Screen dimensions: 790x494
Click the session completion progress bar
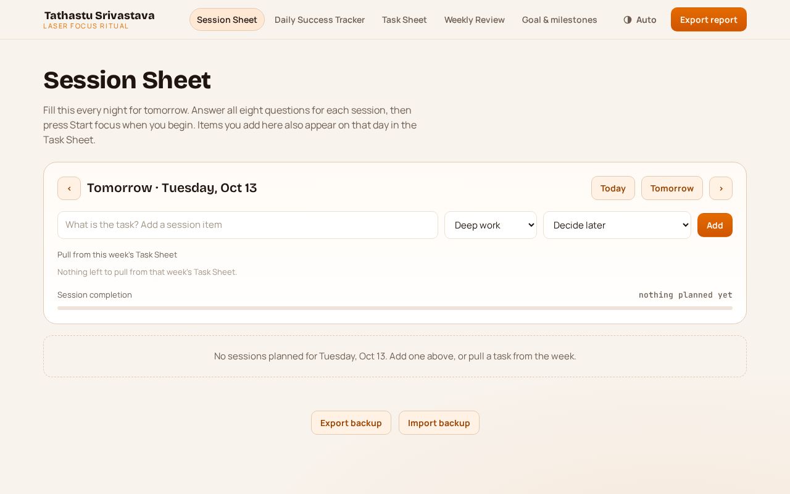pos(395,308)
